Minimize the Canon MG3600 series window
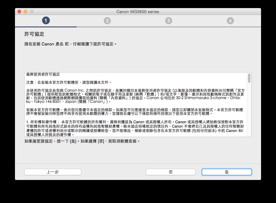Viewport: 276px width, 203px height. click(26, 12)
